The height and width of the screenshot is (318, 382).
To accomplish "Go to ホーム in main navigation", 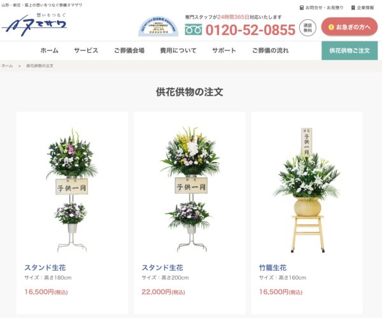I will [x=50, y=50].
